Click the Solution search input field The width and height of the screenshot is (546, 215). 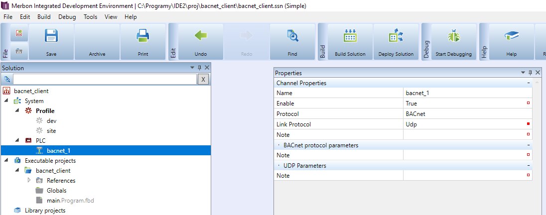[105, 80]
